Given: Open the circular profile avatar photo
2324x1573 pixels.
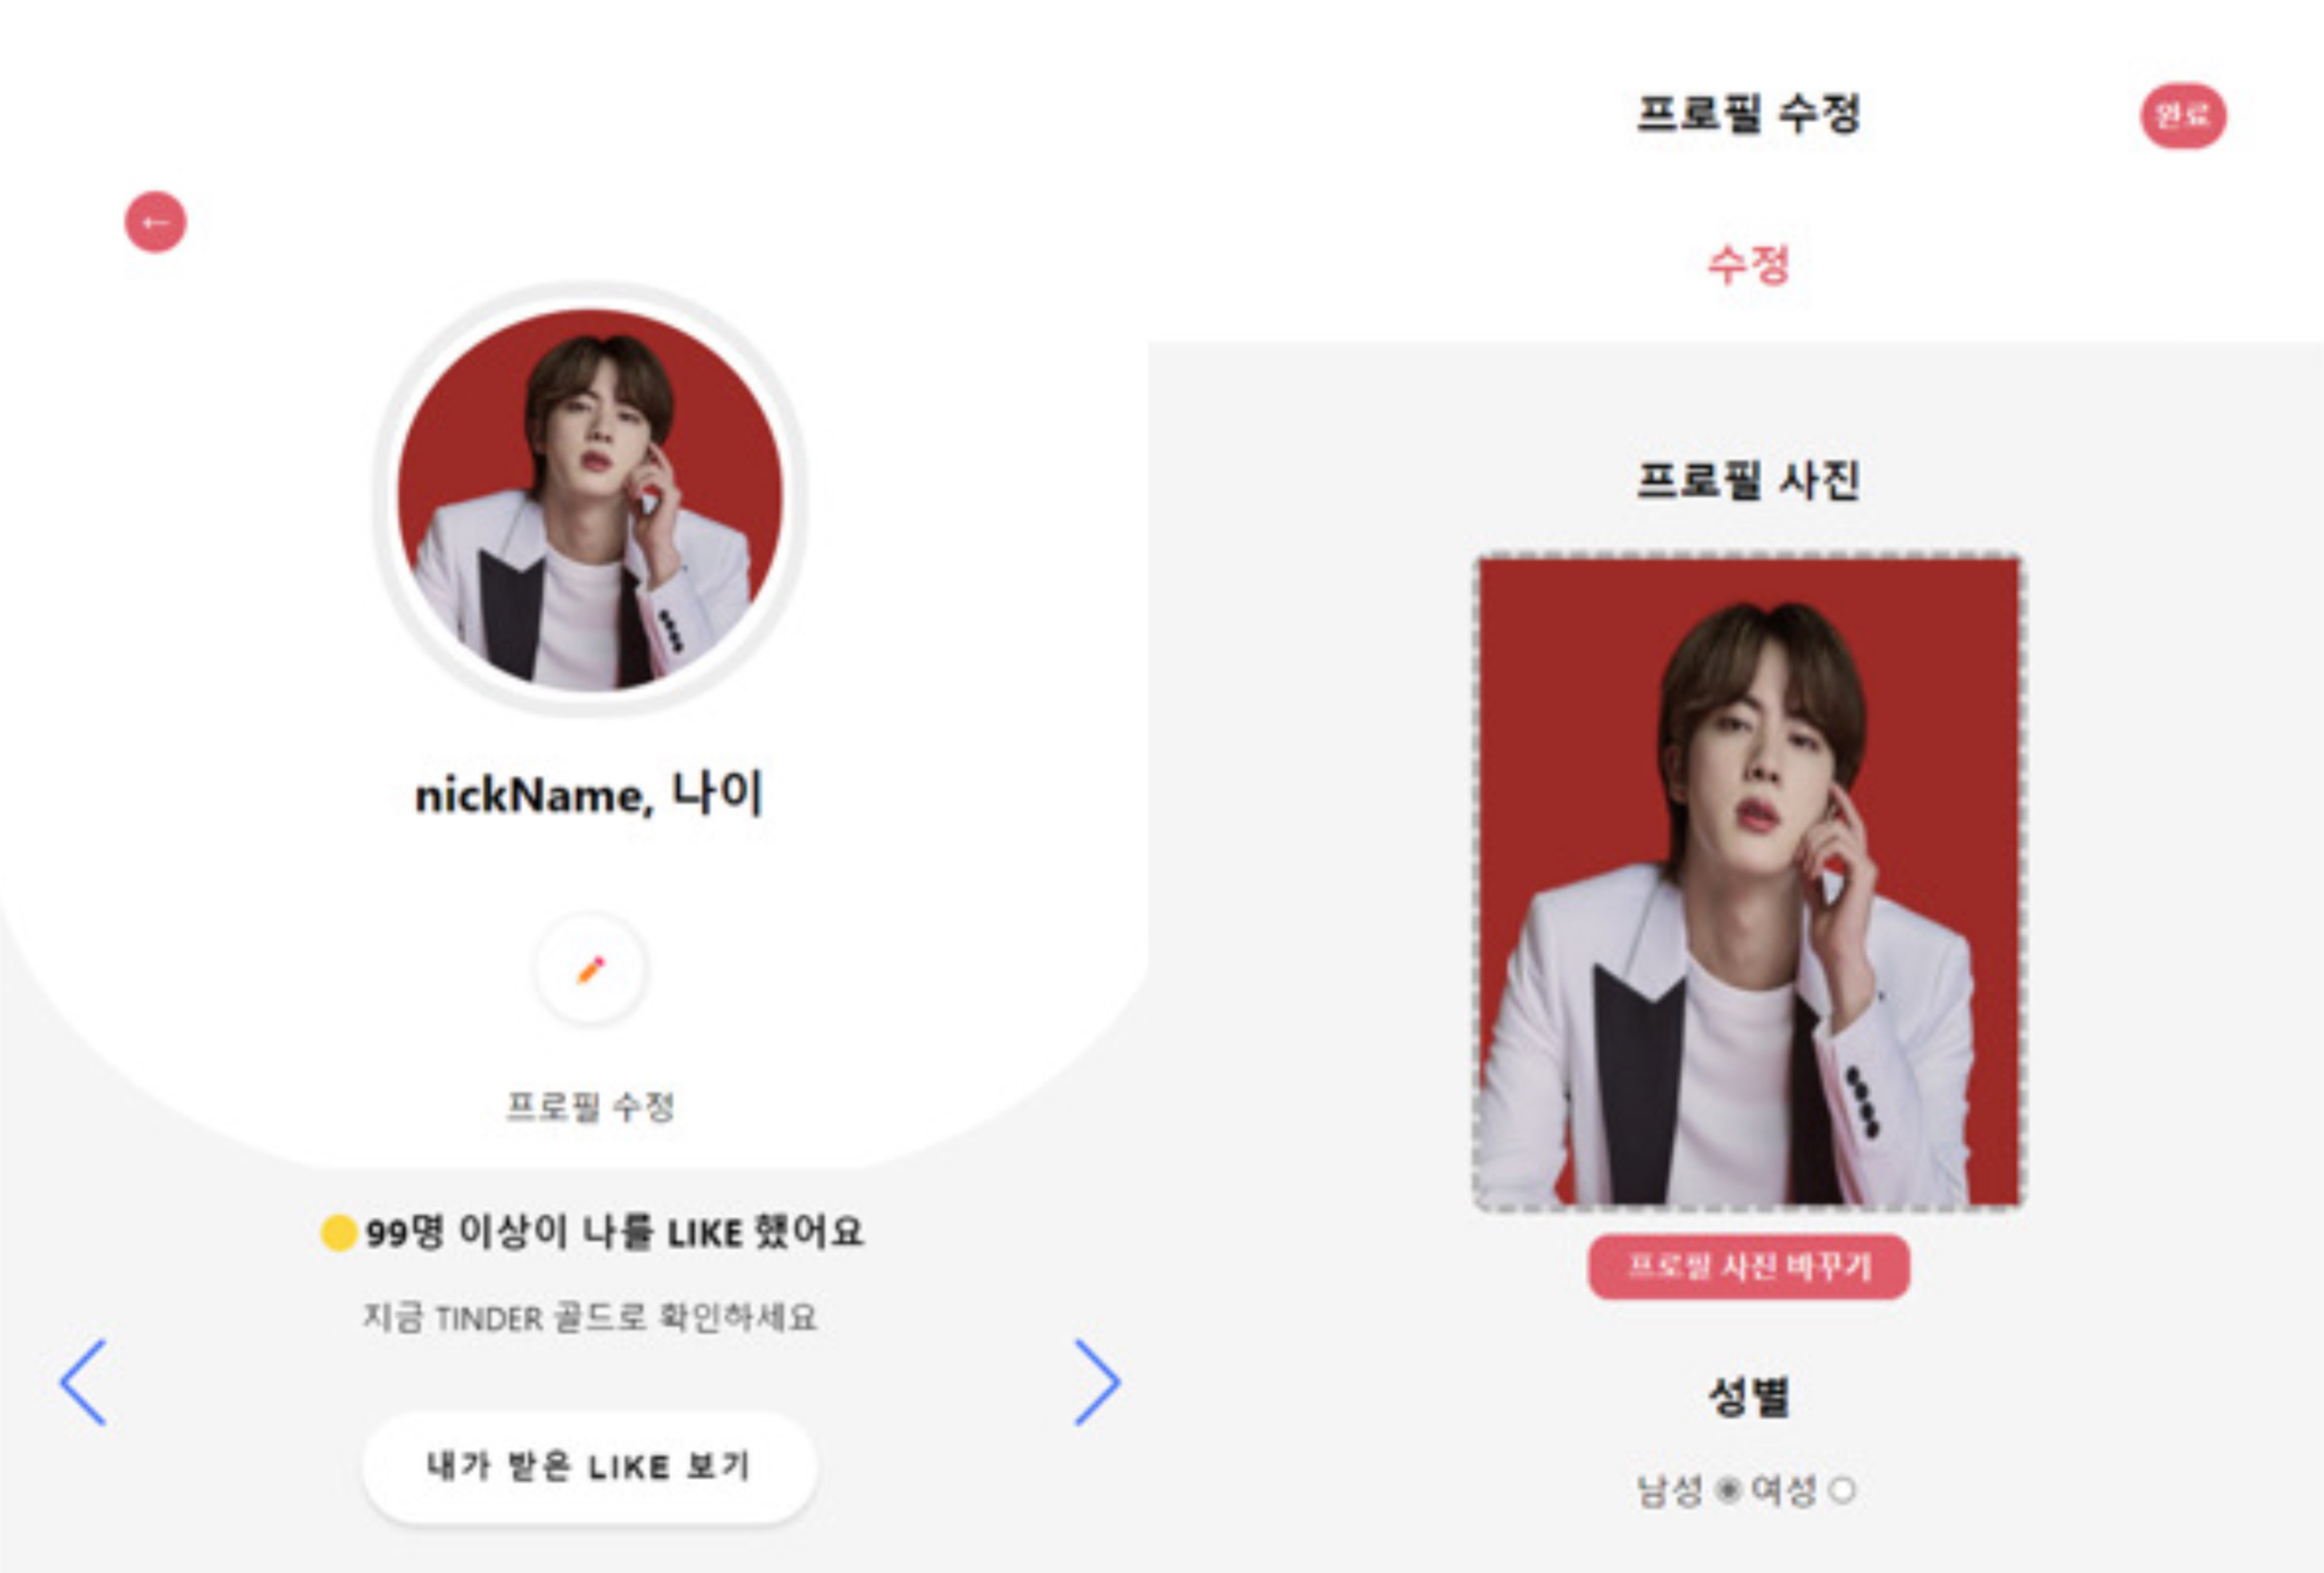Looking at the screenshot, I should coord(590,499).
